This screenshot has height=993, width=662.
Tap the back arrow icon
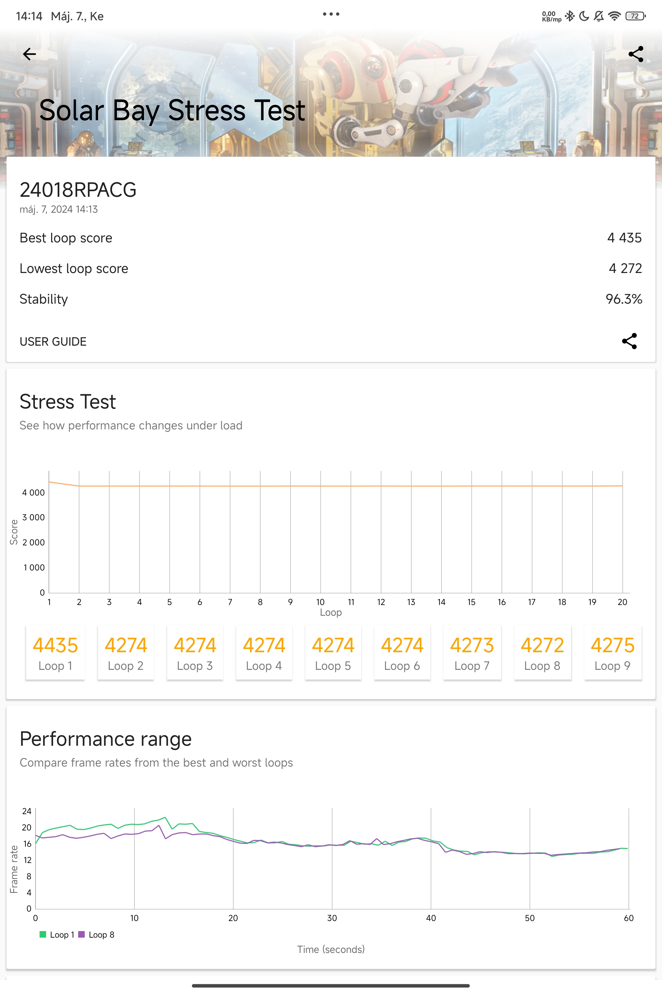[x=29, y=54]
